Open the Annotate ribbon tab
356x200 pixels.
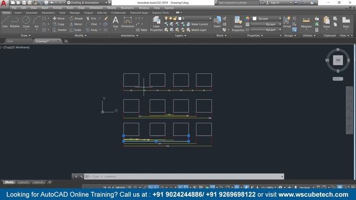pos(31,13)
